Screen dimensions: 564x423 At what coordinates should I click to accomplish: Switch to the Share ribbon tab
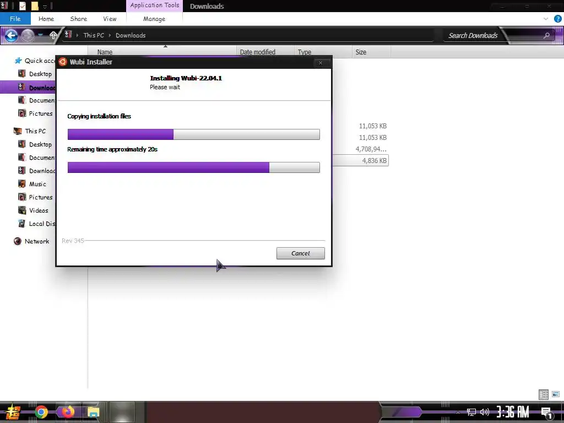78,19
